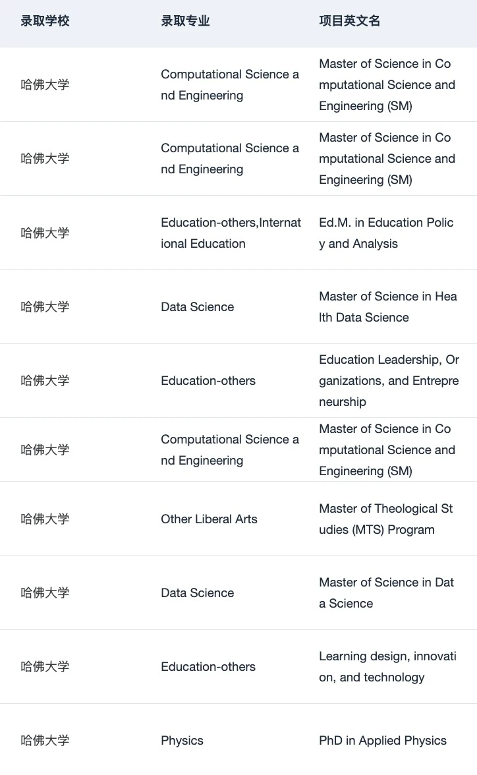The width and height of the screenshot is (477, 775).
Task: Select Education Leadership, Organizations, and Entrepreneurship text
Action: 389,381
